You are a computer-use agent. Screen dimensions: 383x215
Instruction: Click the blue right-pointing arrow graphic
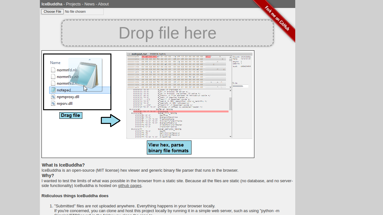(x=111, y=121)
